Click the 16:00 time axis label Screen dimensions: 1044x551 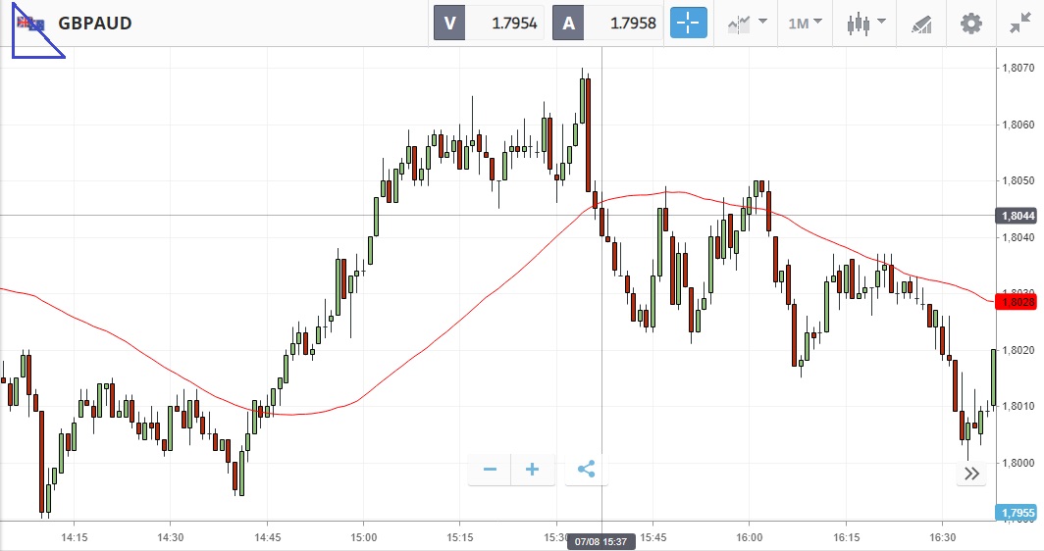749,537
